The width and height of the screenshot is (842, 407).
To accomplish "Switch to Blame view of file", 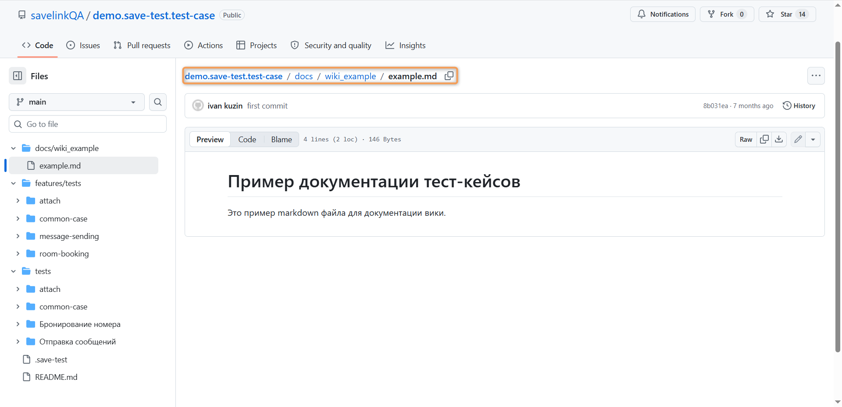I will [282, 139].
